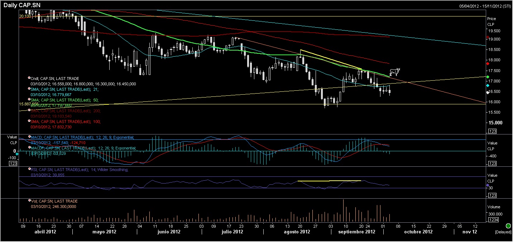This screenshot has height=242, width=513.
Task: Open the .123 decimal format box on price axis
Action: (x=492, y=131)
